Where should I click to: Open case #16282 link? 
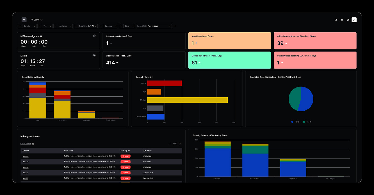point(26,156)
